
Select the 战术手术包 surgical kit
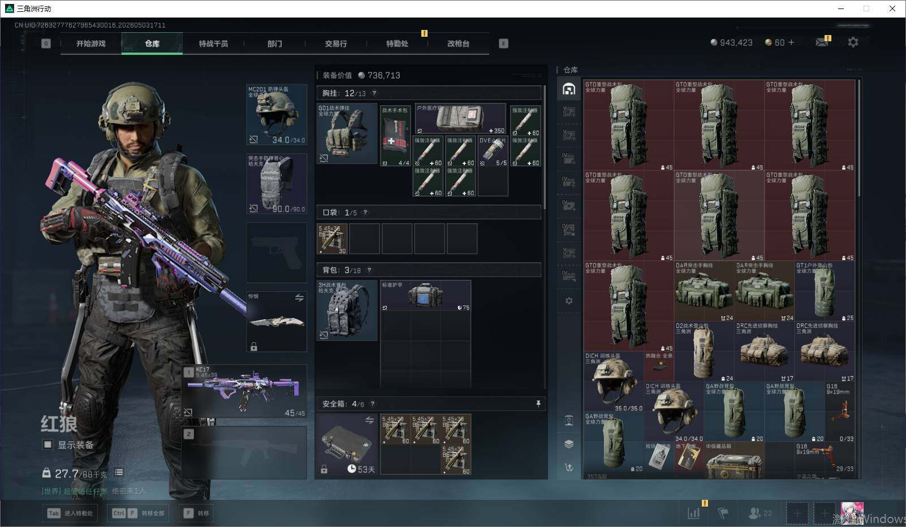coord(395,136)
